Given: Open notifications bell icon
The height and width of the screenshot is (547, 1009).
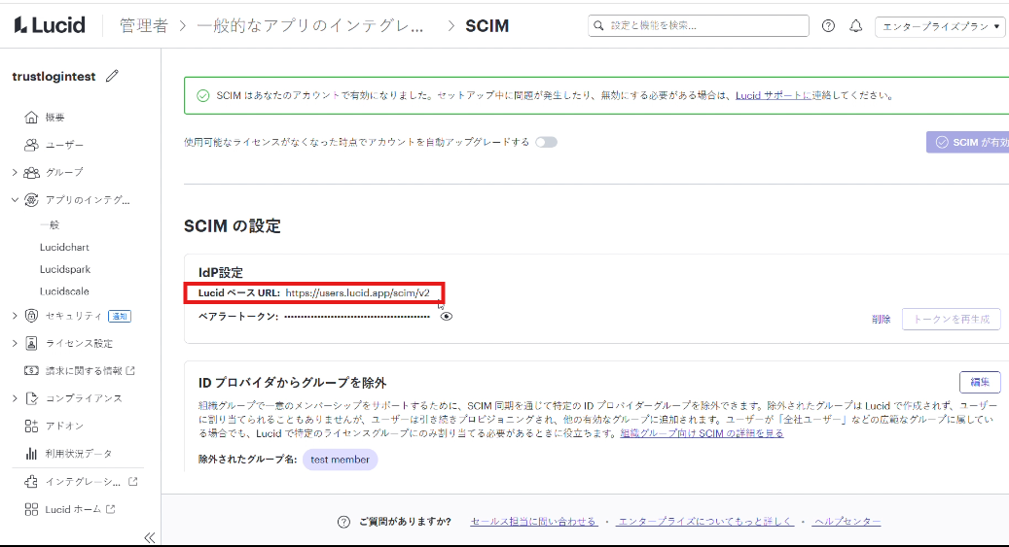Looking at the screenshot, I should click(856, 25).
